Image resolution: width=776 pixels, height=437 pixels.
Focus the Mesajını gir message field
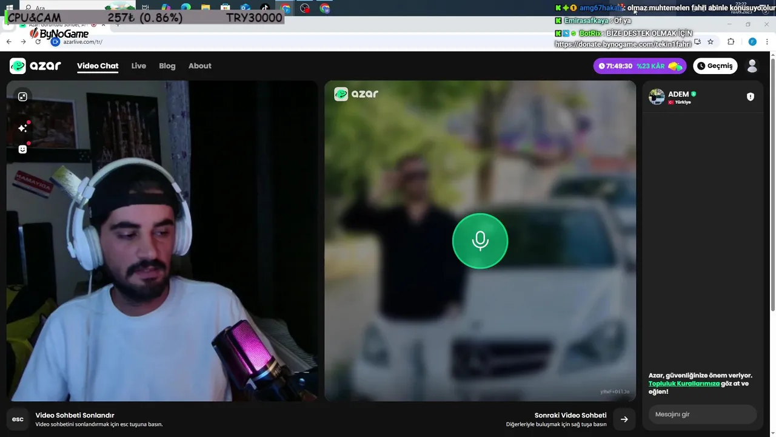703,414
